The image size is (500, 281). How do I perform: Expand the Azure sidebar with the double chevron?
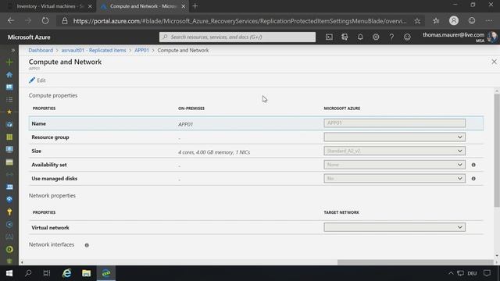point(12,50)
